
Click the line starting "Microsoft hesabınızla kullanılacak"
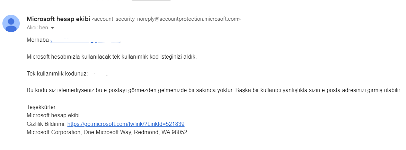tap(112, 57)
